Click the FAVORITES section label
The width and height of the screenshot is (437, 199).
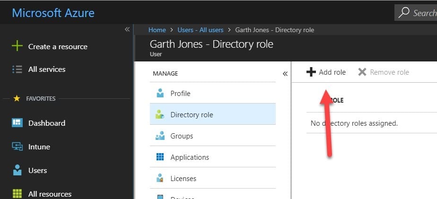click(x=41, y=98)
